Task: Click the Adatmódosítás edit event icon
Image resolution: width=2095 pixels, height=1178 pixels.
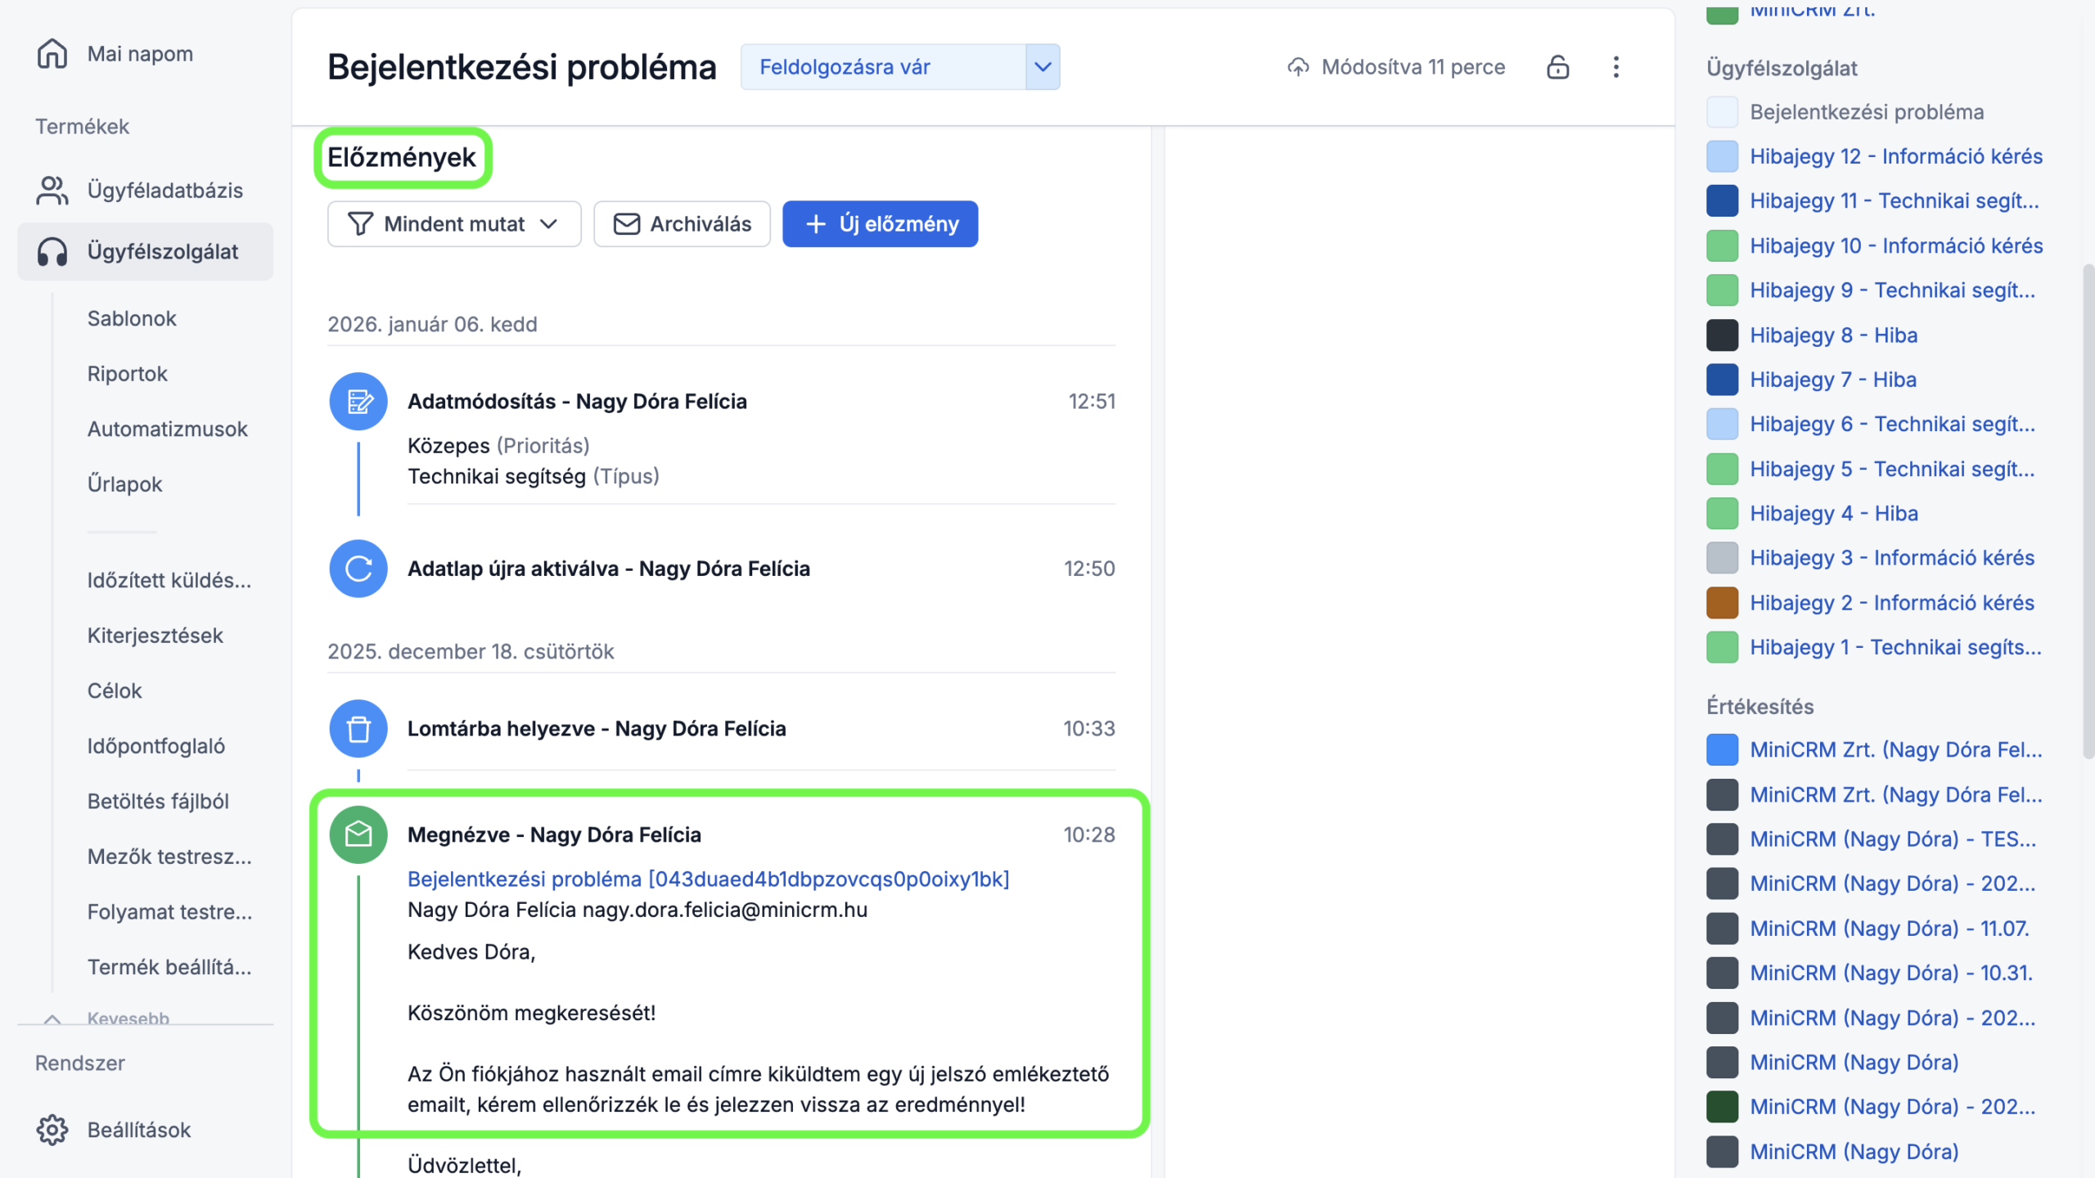Action: (358, 402)
